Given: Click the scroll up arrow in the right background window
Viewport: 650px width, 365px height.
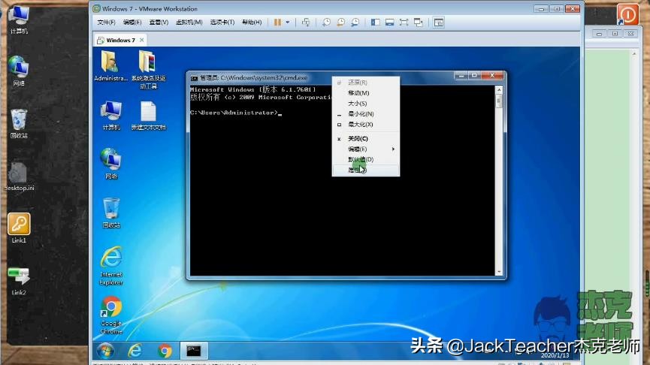Looking at the screenshot, I should click(633, 54).
